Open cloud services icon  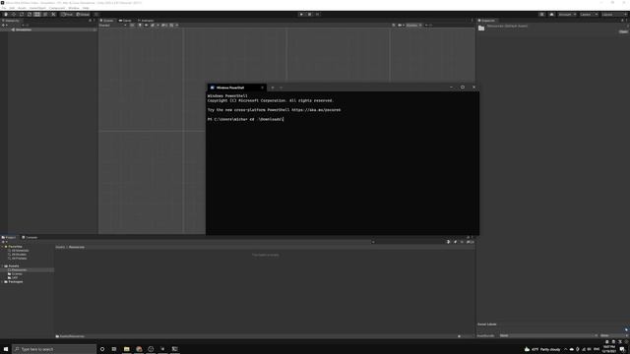point(551,15)
